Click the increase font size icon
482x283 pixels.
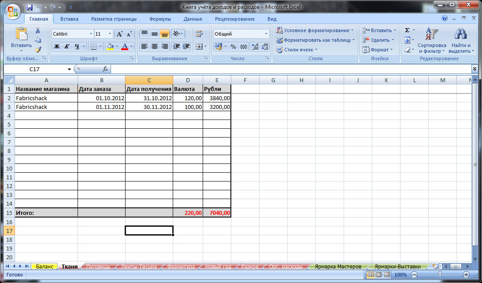[x=119, y=34]
